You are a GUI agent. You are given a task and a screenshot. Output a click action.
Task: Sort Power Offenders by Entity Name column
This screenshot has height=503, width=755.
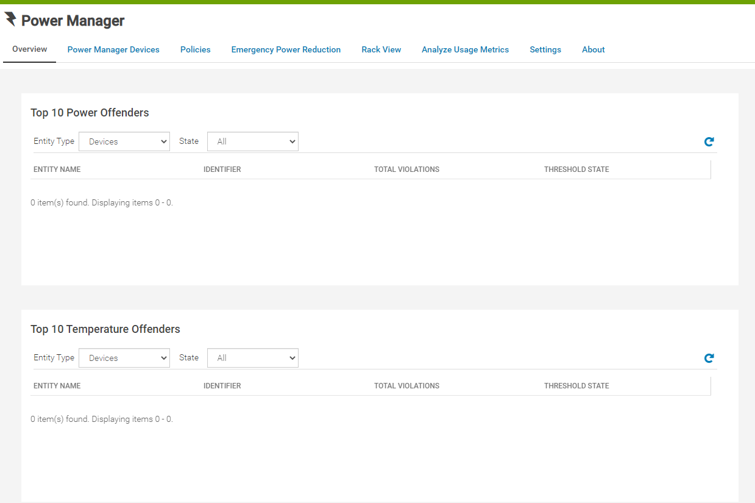tap(57, 169)
